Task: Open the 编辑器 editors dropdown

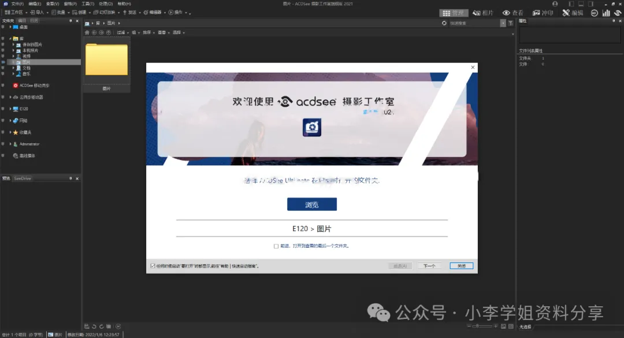Action: coord(154,12)
